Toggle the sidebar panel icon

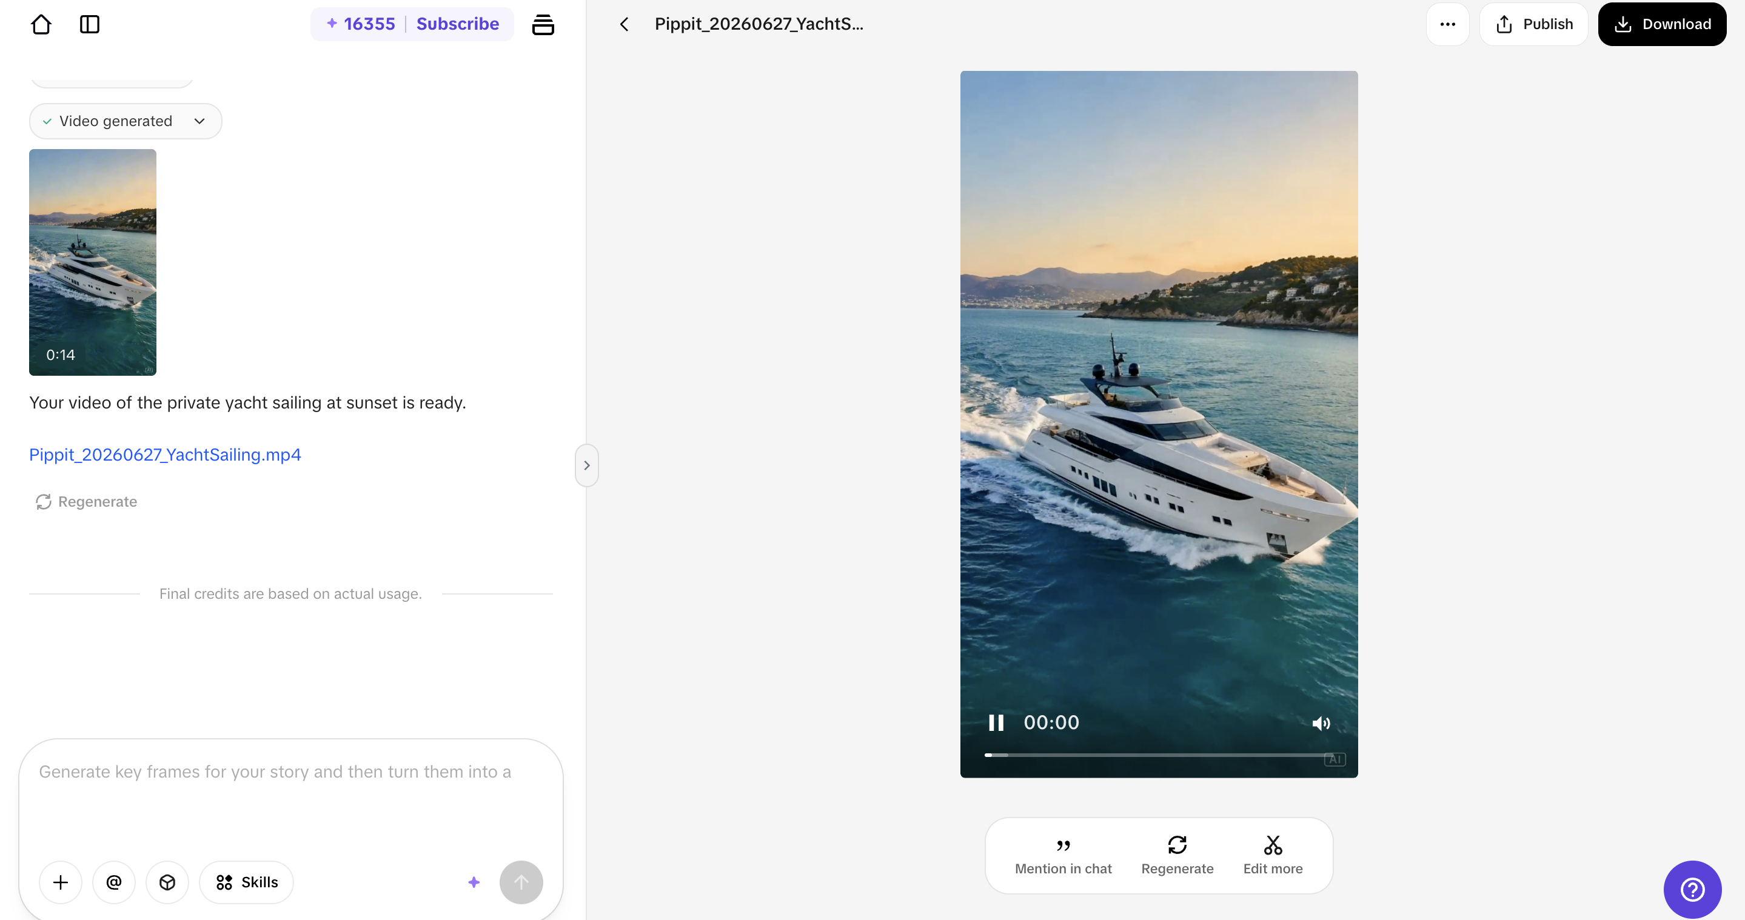[89, 24]
